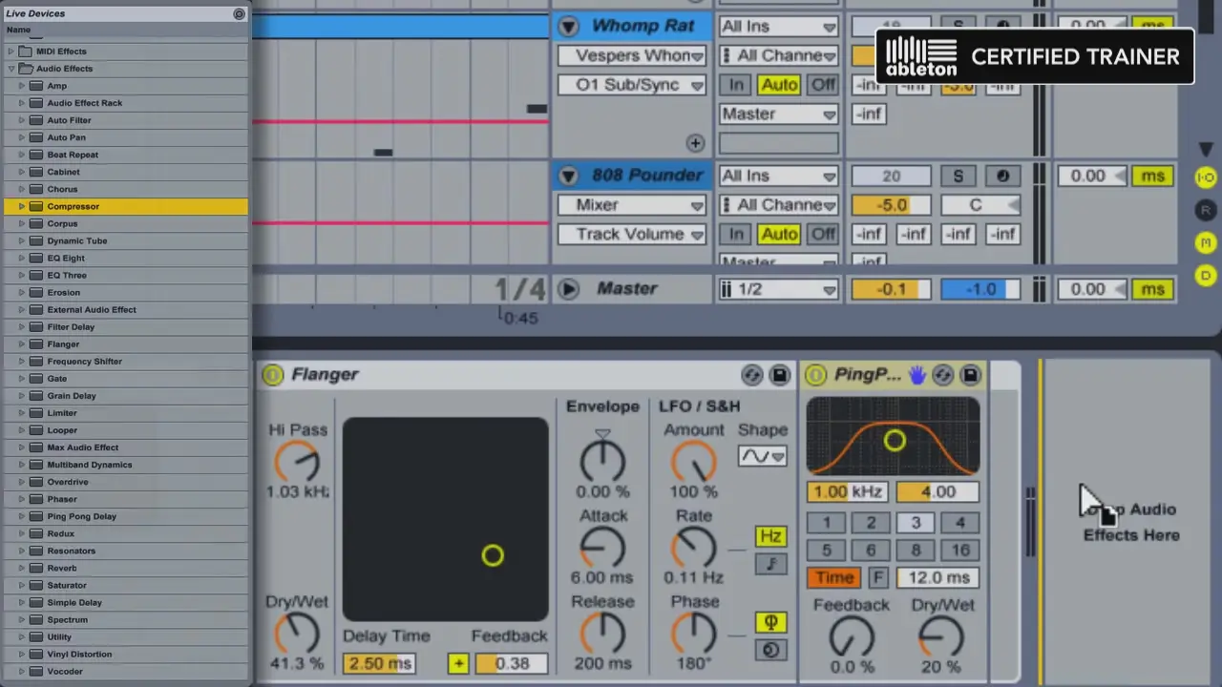Open the O1 Sub/Sync parameter chooser
This screenshot has width=1222, height=687.
632,85
